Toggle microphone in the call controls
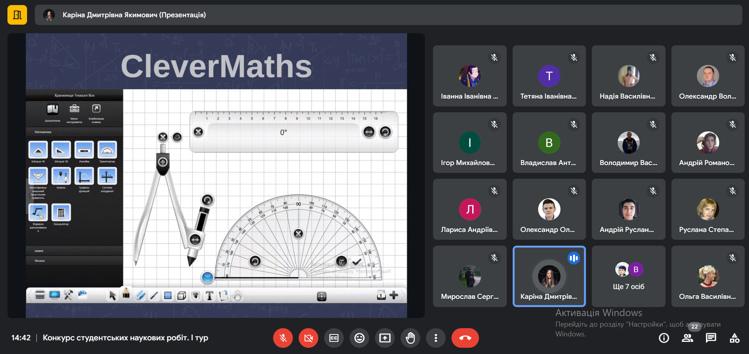The height and width of the screenshot is (354, 749). pos(283,338)
